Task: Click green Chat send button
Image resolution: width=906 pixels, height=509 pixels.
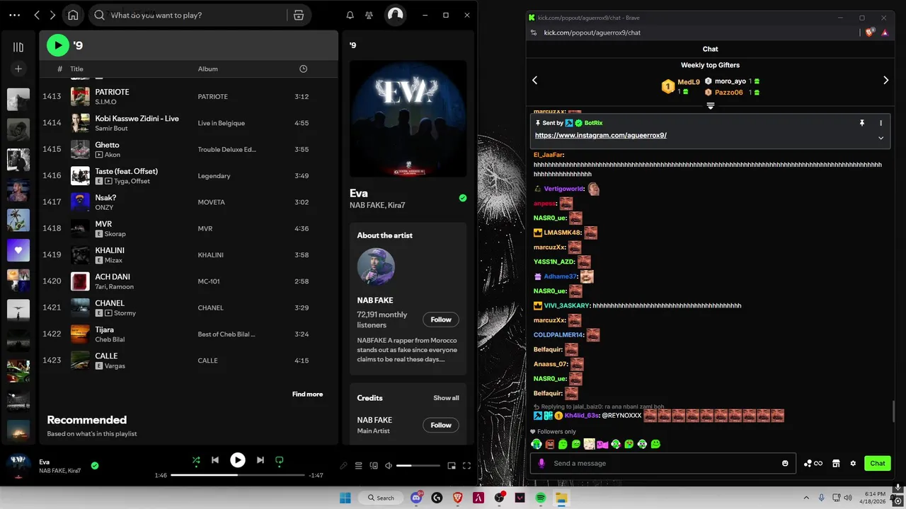Action: [878, 463]
